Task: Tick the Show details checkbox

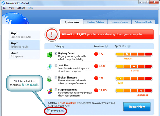Action: 49,111
